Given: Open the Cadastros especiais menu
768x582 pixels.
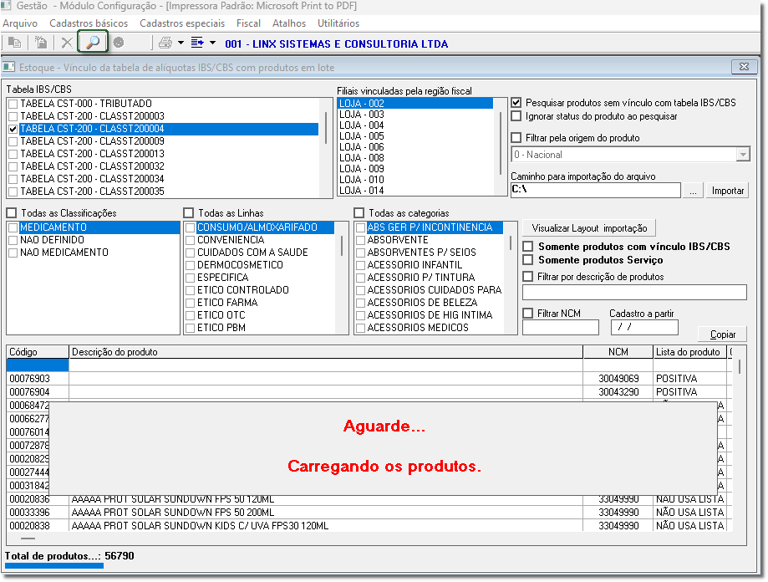Looking at the screenshot, I should click(x=181, y=23).
